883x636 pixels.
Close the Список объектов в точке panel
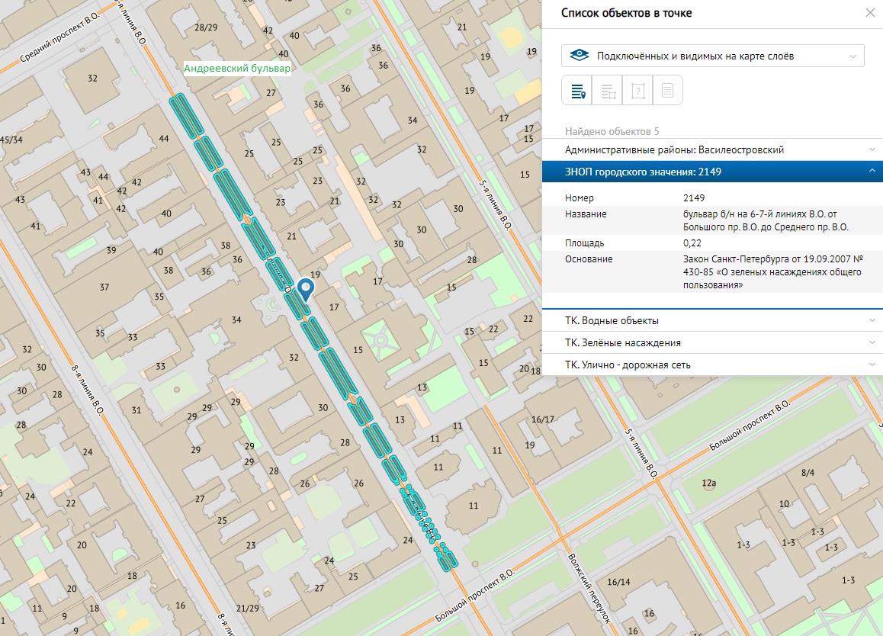click(870, 13)
